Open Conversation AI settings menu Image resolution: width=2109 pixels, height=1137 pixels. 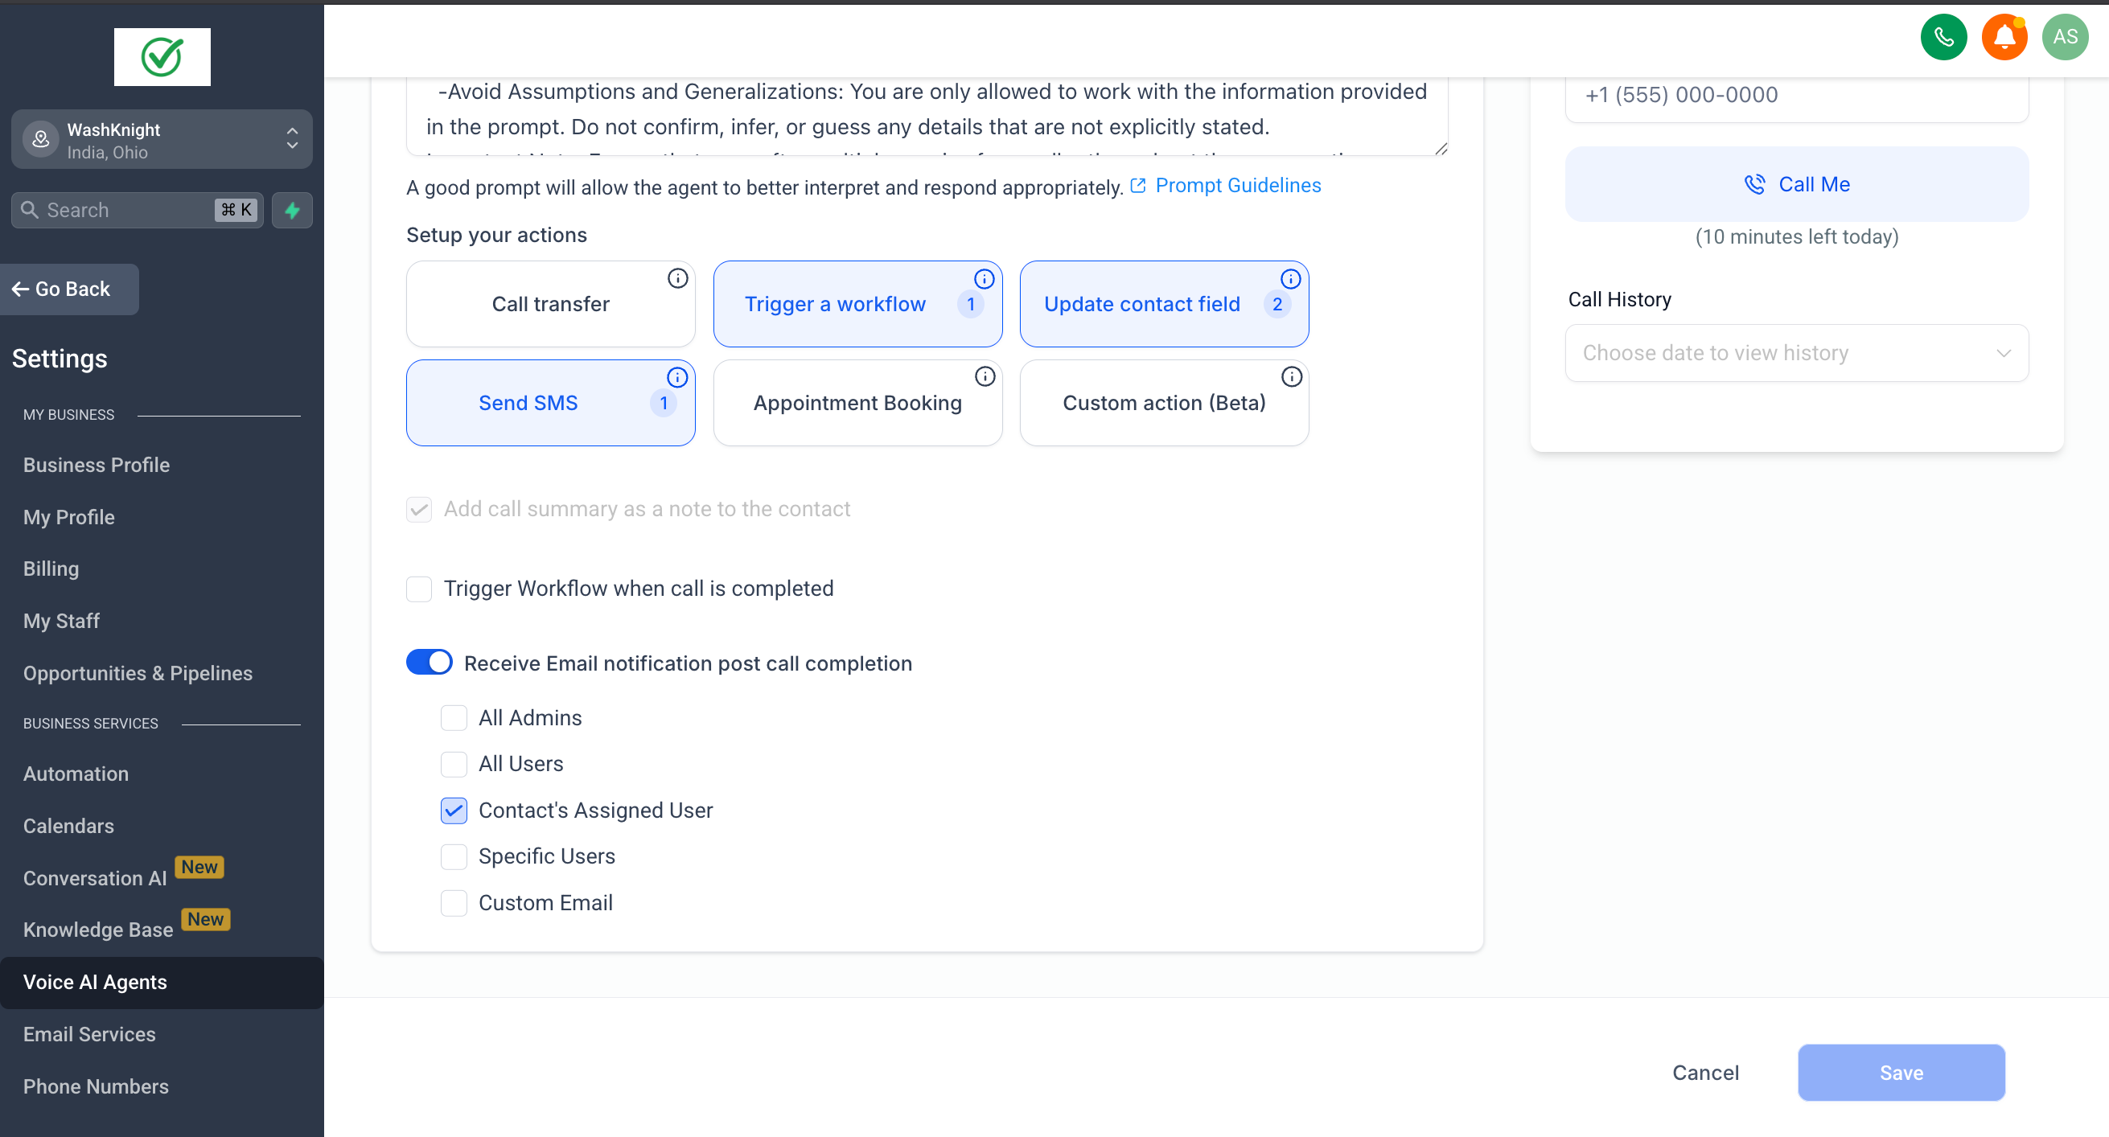point(95,878)
